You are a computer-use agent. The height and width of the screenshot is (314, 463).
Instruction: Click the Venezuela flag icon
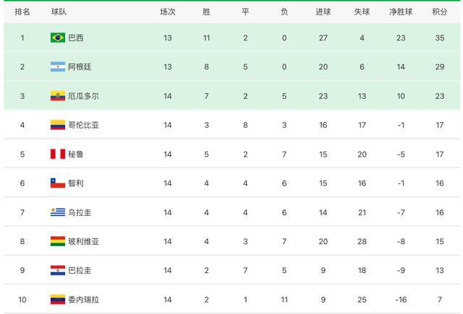[x=58, y=300]
